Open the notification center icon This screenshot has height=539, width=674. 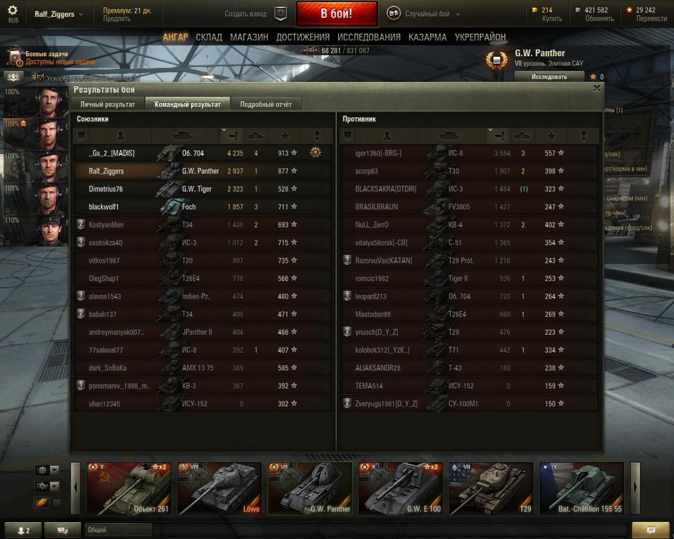pos(650,530)
